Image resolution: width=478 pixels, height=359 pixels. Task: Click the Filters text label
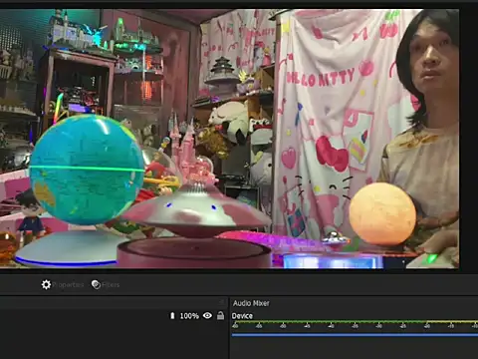click(111, 285)
